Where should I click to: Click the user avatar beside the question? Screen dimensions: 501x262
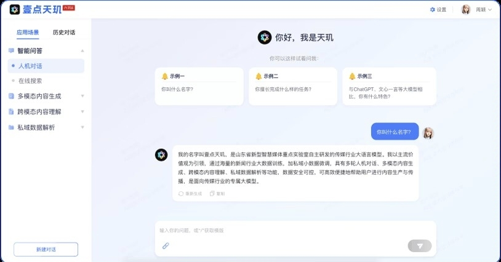428,132
